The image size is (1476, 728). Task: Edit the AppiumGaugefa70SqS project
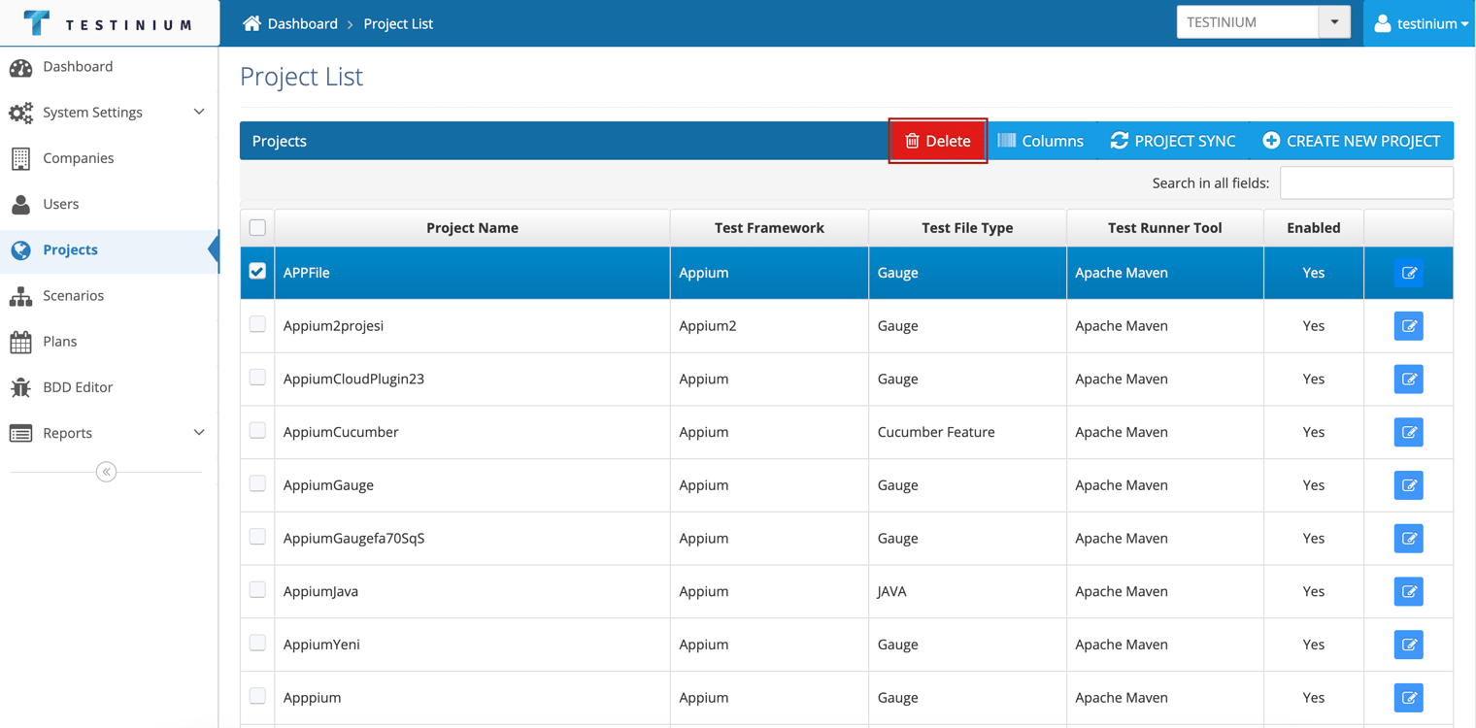[1409, 538]
